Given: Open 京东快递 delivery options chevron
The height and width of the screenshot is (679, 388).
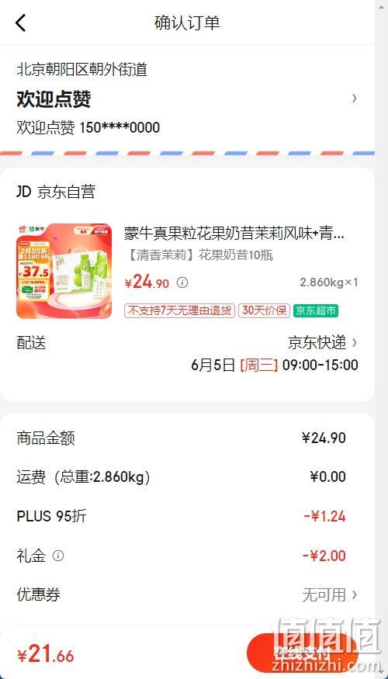Looking at the screenshot, I should [x=355, y=342].
